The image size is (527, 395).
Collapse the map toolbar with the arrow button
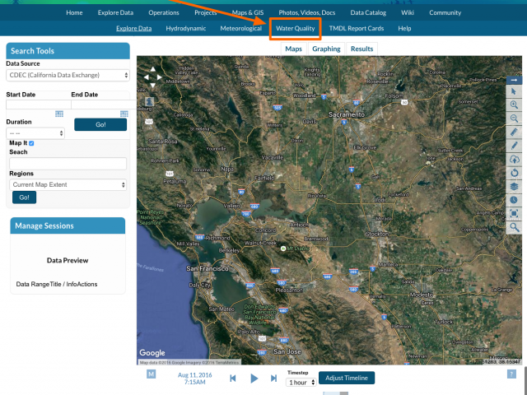pyautogui.click(x=514, y=80)
